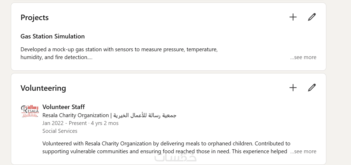This screenshot has height=165, width=351.
Task: Select the Social Services cause label
Action: click(60, 131)
